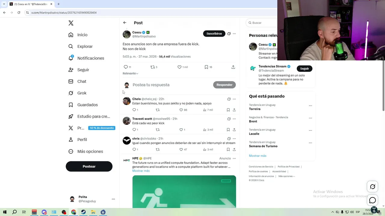
Task: Click the browser address bar
Action: click(x=150, y=13)
